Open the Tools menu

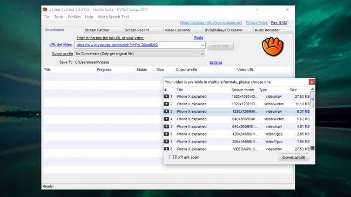(x=59, y=17)
